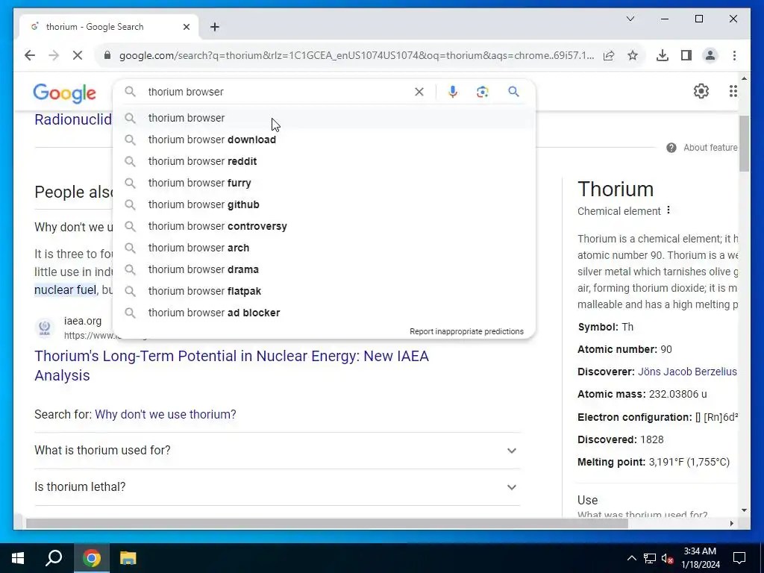This screenshot has width=764, height=573.
Task: Open the notification center
Action: (x=739, y=558)
